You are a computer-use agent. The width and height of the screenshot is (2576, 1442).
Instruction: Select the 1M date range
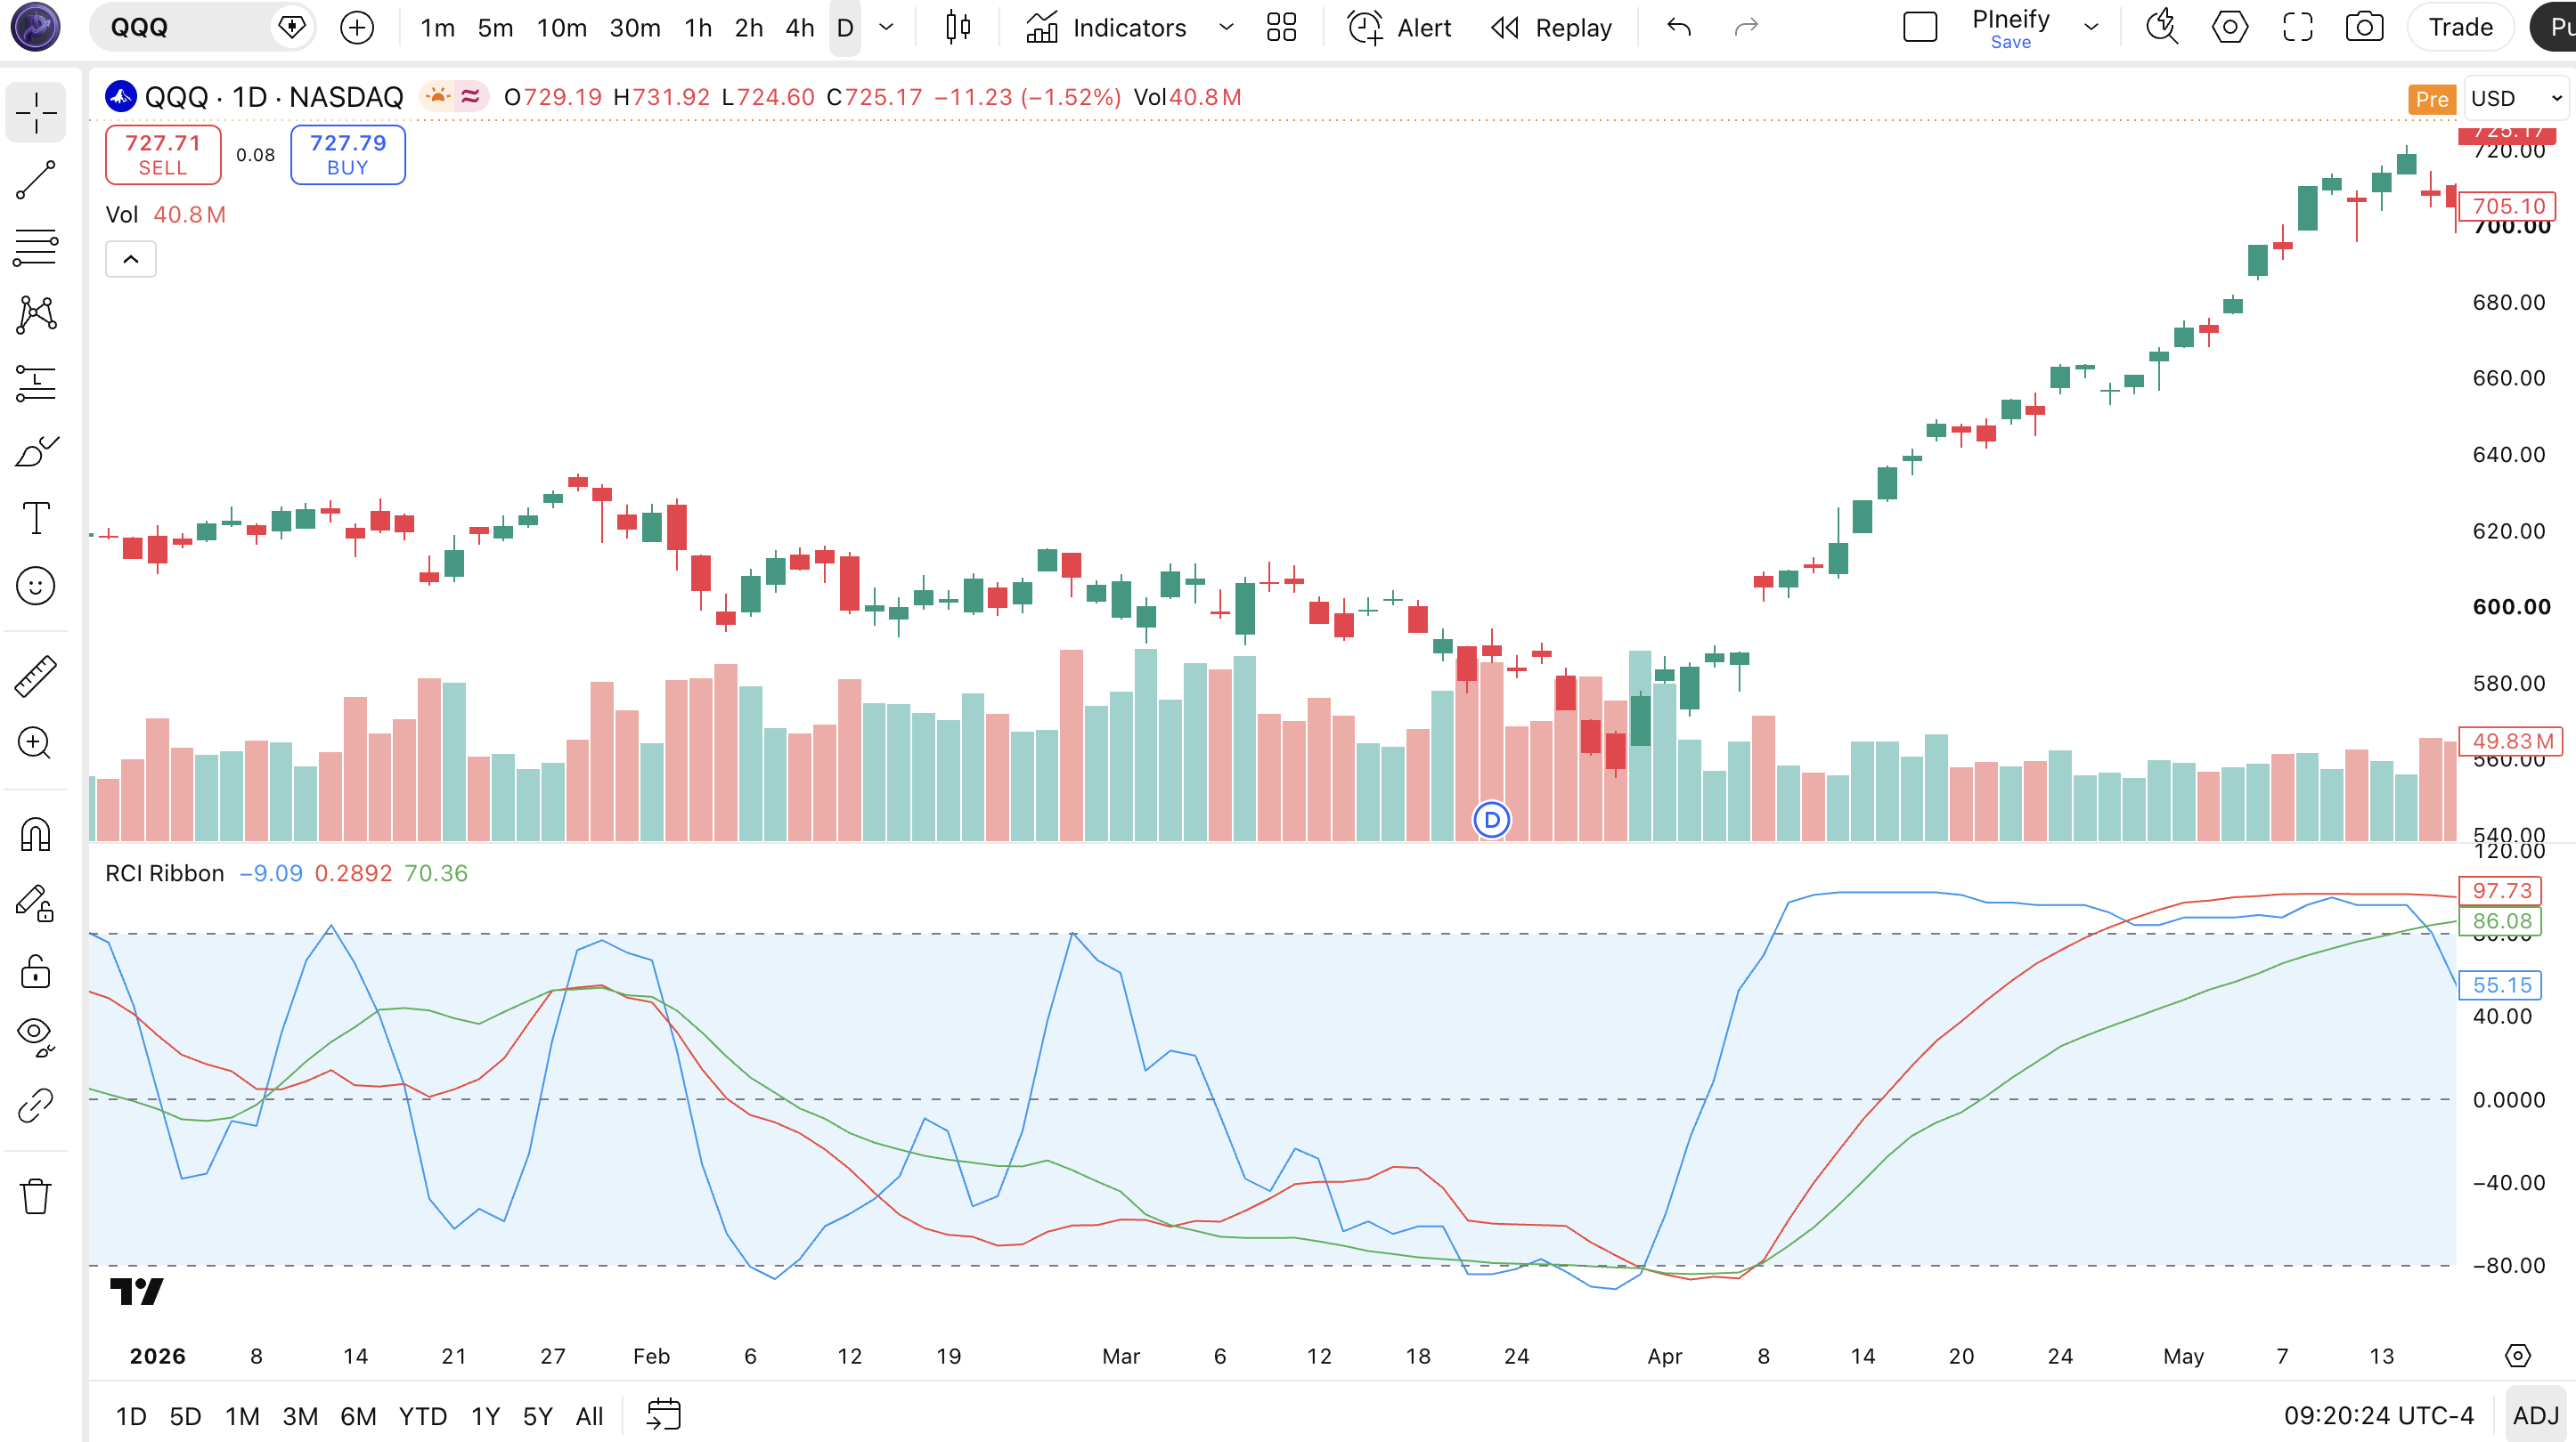point(242,1416)
